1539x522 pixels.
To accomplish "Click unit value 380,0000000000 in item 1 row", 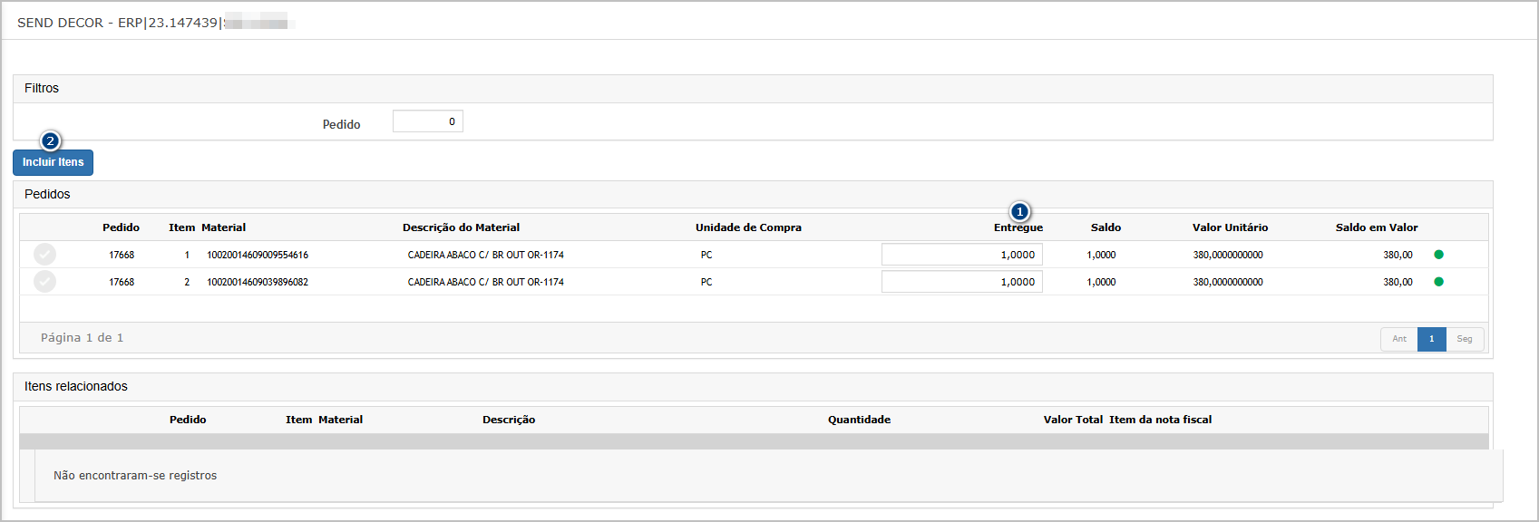I will (1228, 255).
